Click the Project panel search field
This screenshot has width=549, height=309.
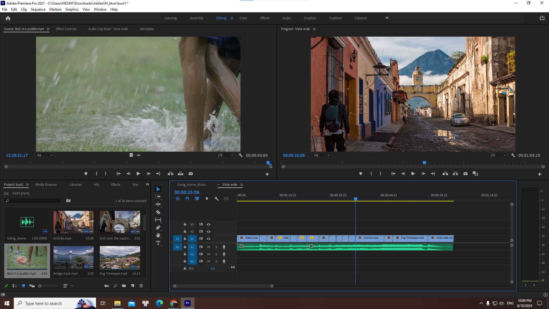tap(33, 201)
